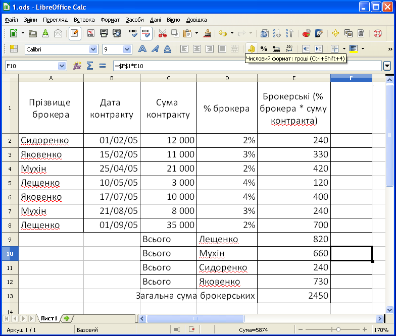The height and width of the screenshot is (336, 396).
Task: Undo the last action
Action: pyautogui.click(x=223, y=33)
